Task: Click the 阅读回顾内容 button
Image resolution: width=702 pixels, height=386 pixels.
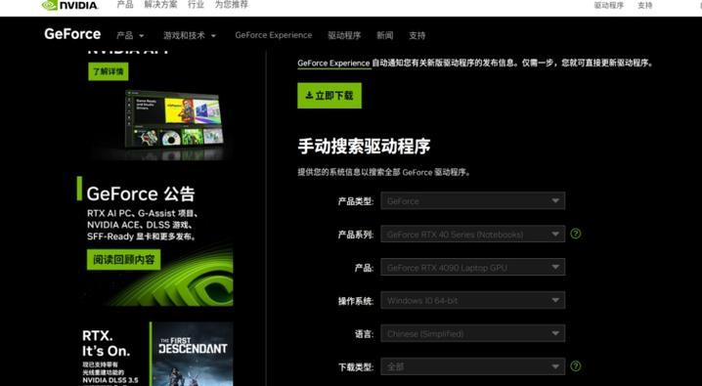Action: tap(123, 259)
